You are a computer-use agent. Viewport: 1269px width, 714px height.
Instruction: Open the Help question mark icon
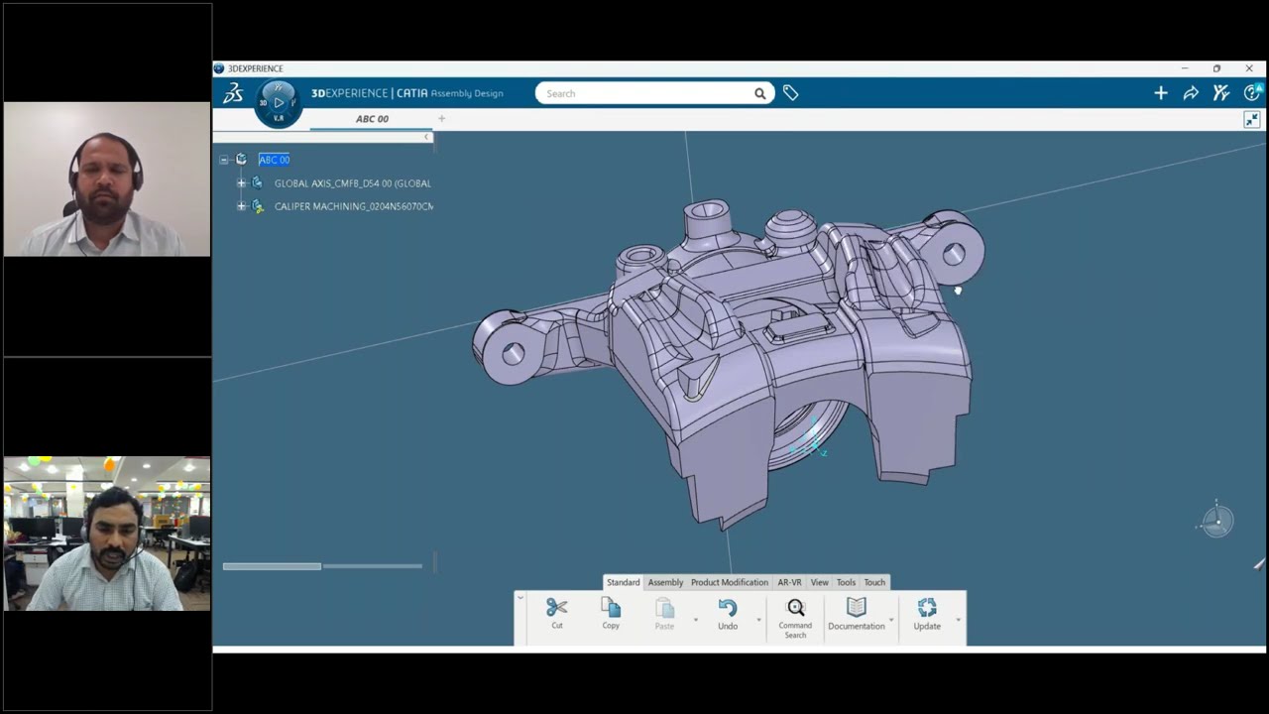[x=1252, y=92]
